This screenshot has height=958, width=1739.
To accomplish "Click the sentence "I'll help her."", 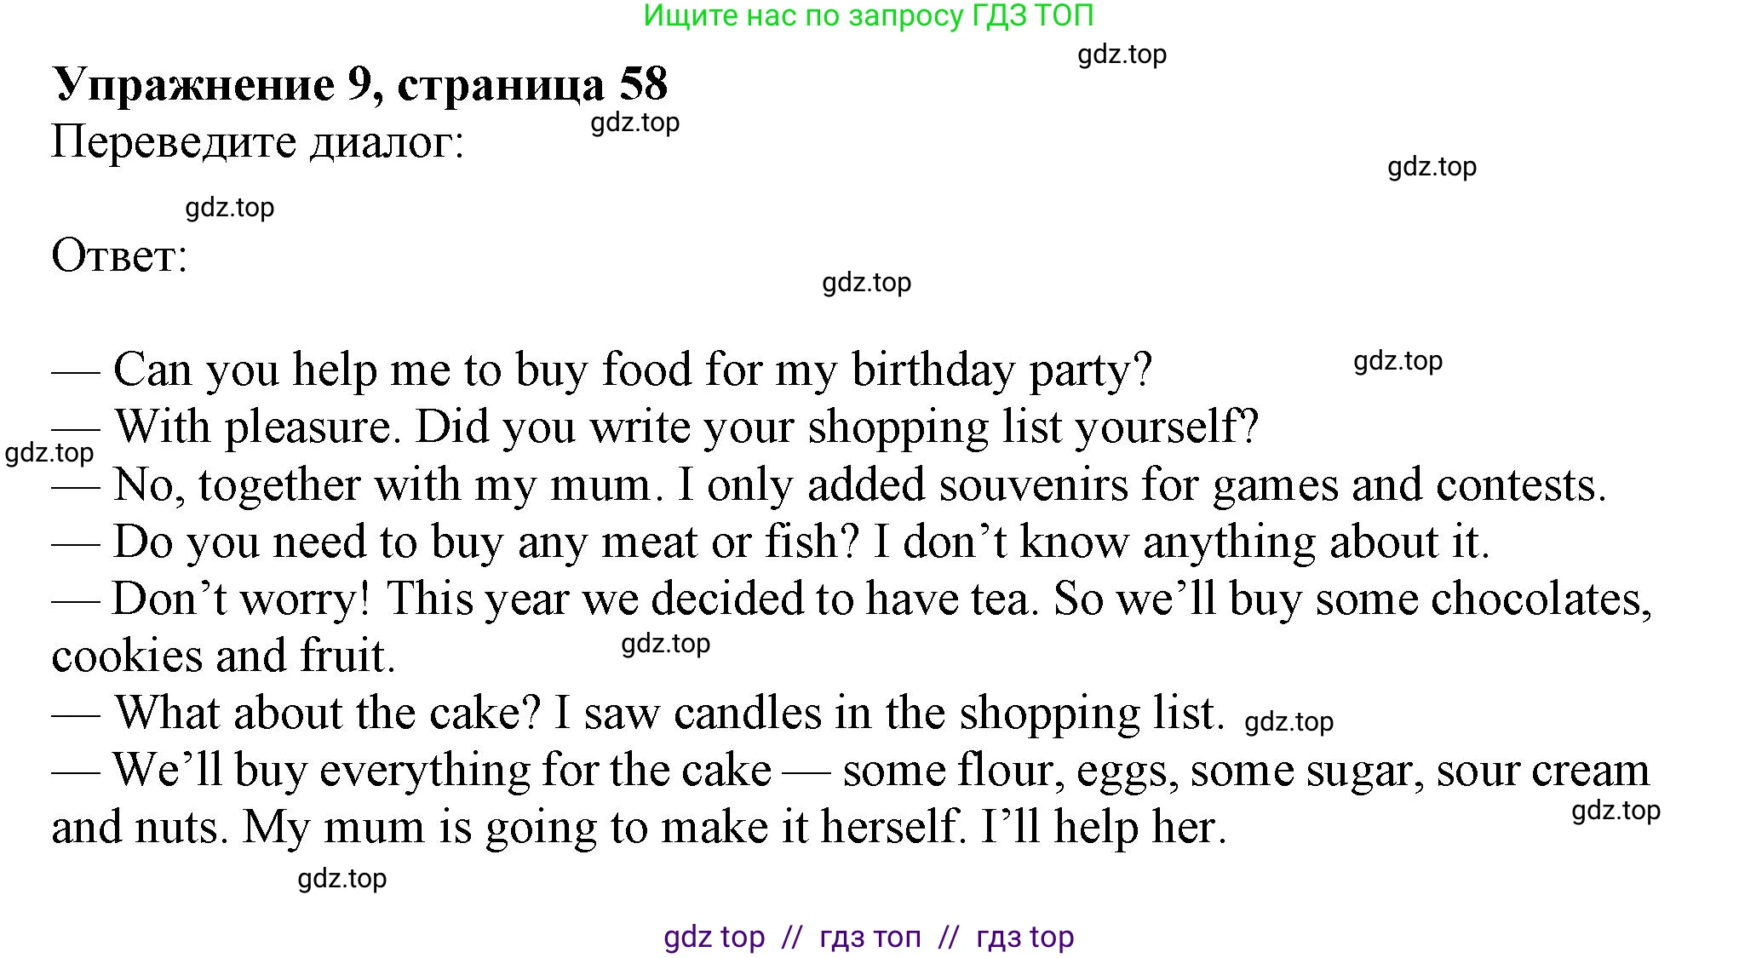I will [1104, 828].
